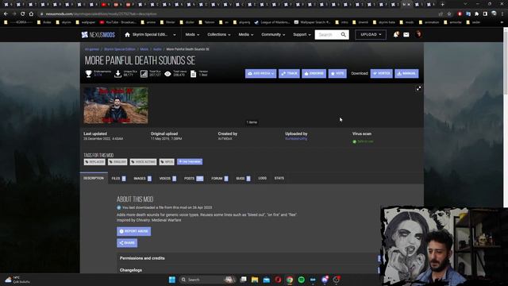Expand the image gallery fullscreen icon
This screenshot has height=286, width=508.
(418, 88)
